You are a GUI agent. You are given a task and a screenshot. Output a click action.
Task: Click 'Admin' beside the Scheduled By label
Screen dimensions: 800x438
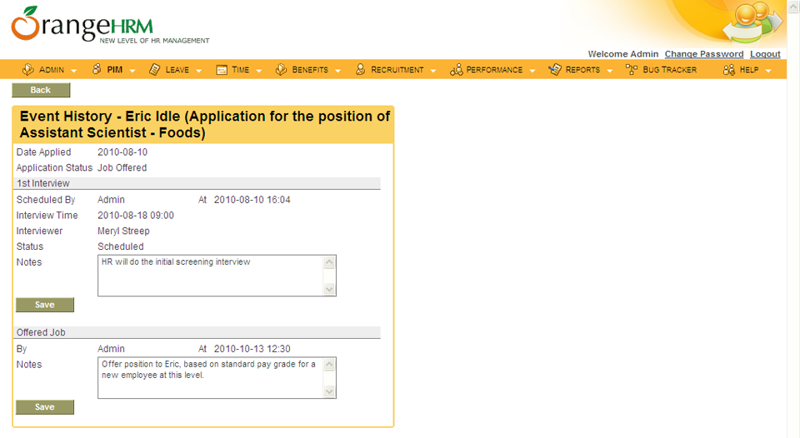point(111,200)
